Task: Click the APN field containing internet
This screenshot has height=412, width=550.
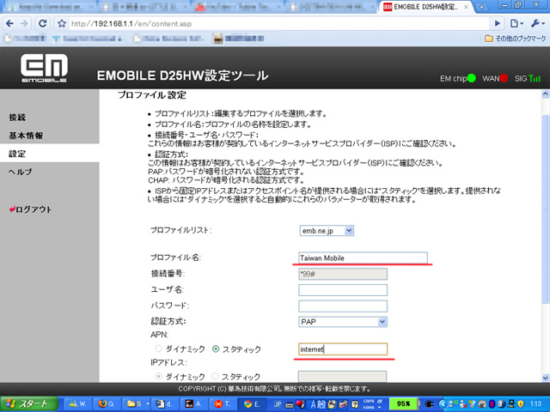Action: (x=343, y=349)
